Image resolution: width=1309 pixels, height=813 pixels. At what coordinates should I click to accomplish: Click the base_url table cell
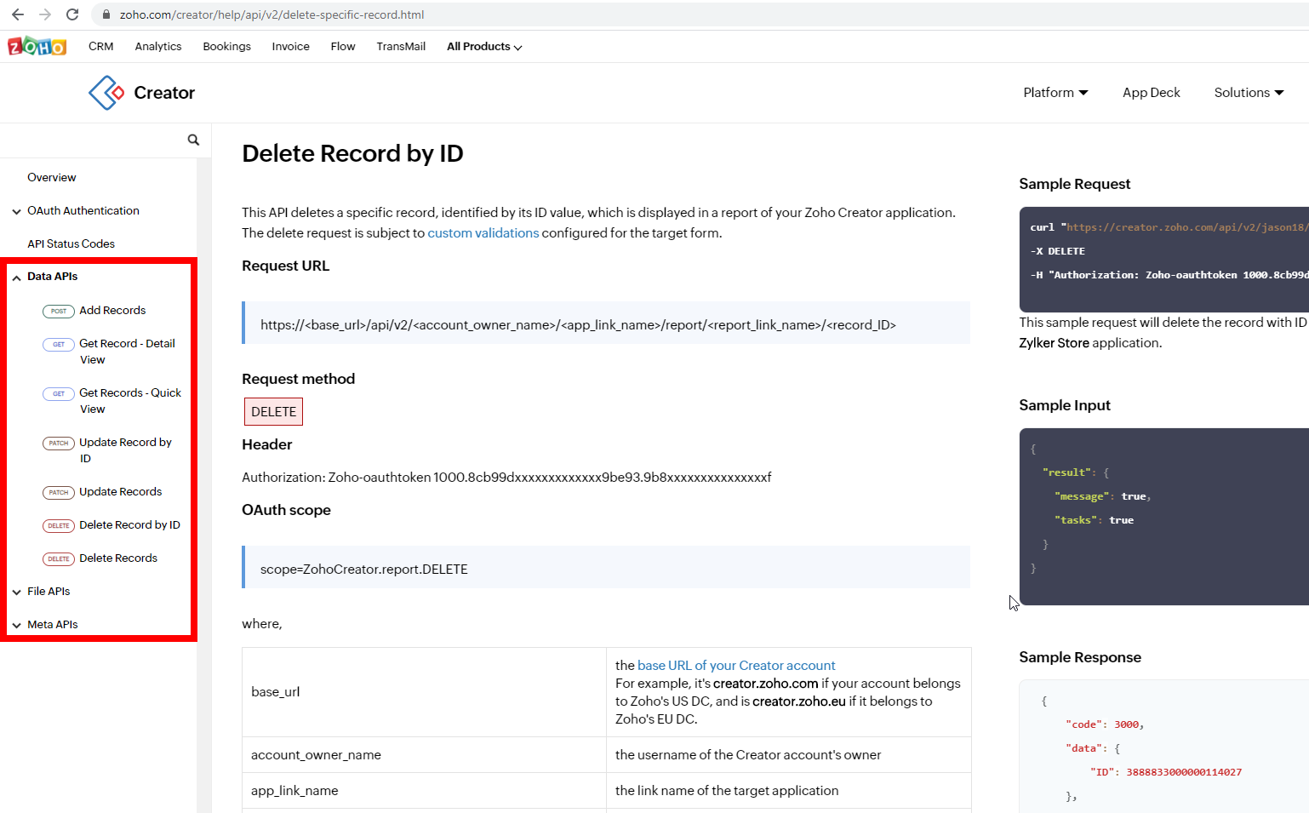(x=424, y=692)
